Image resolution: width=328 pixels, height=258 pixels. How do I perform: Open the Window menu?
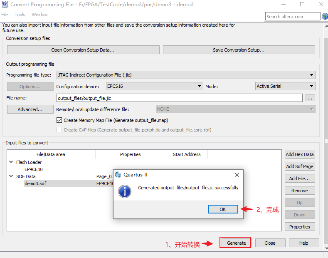(39, 15)
